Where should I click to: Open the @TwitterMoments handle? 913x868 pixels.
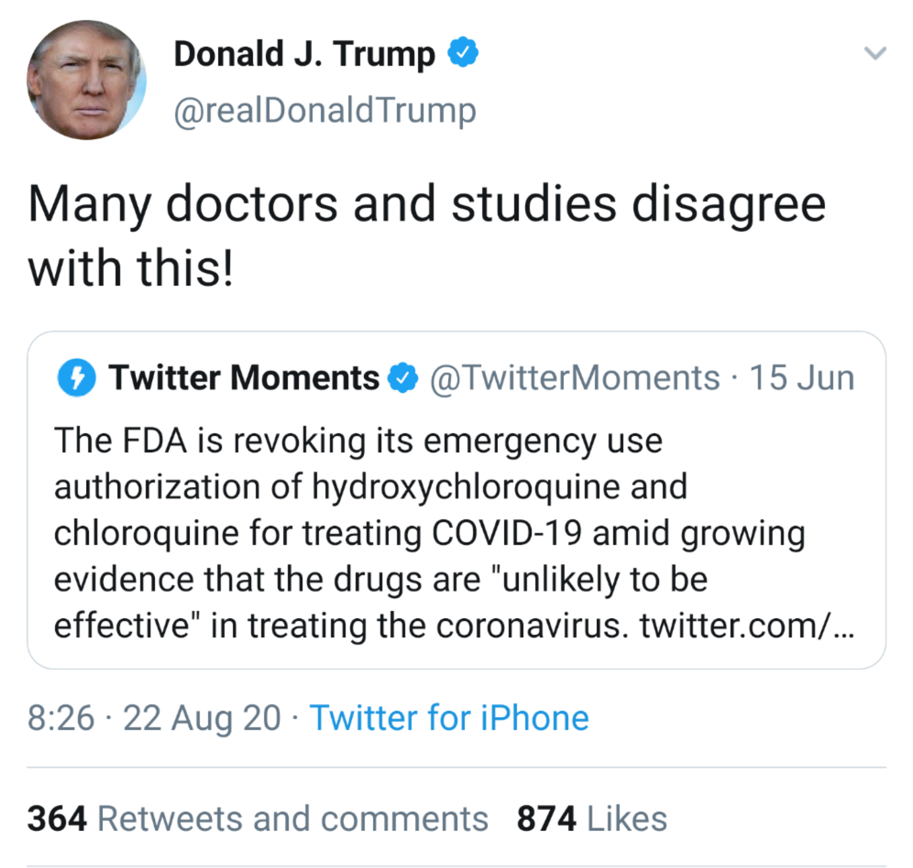(575, 378)
